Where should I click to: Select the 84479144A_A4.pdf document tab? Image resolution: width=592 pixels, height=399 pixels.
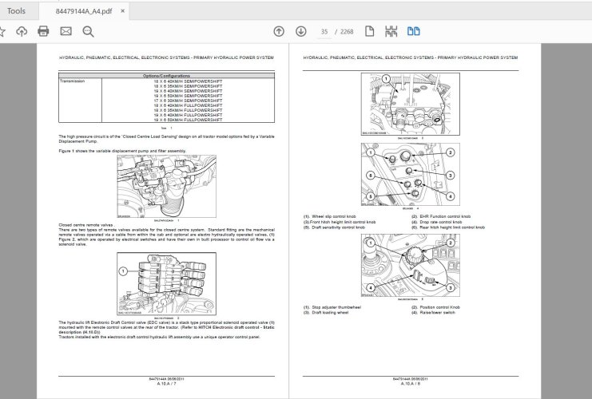84,11
